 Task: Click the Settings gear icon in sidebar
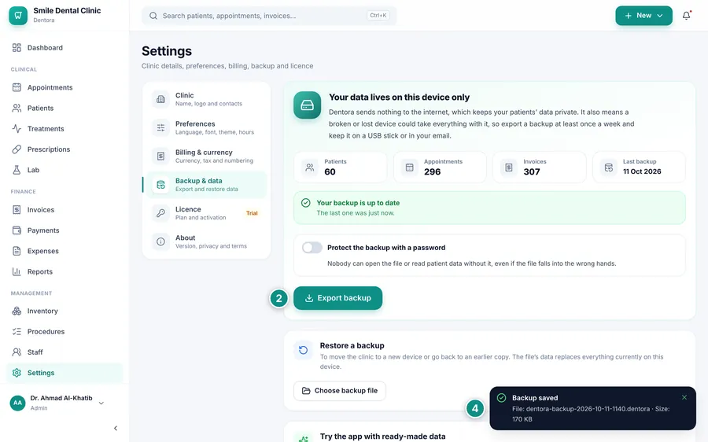coord(17,373)
